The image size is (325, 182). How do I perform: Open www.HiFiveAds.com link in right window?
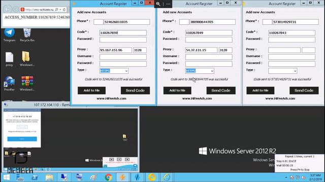[x=280, y=99]
